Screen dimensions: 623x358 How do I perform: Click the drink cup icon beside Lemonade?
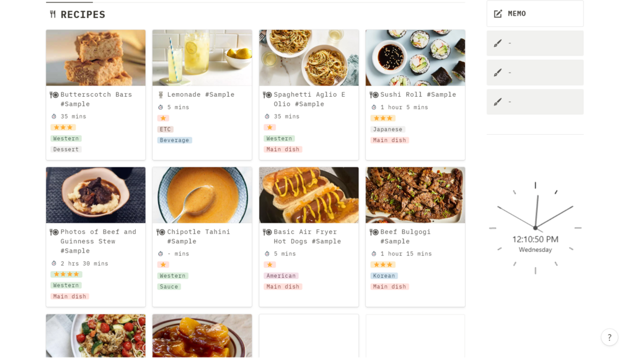[x=161, y=95]
